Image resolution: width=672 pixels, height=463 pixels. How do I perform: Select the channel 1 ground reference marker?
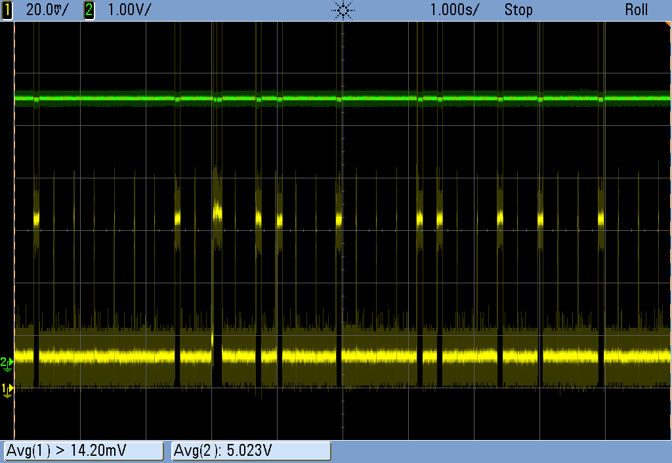pyautogui.click(x=6, y=388)
